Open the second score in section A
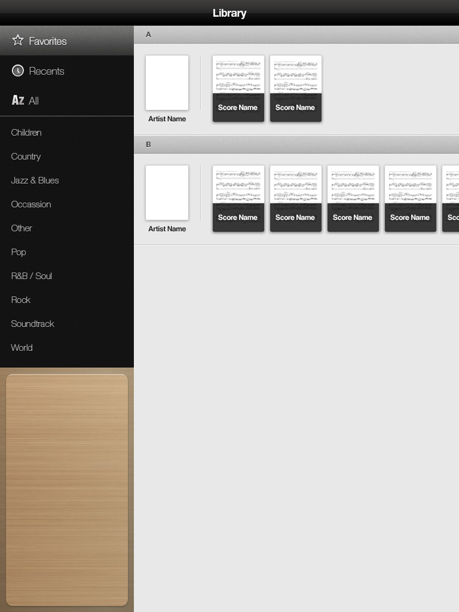Image resolution: width=459 pixels, height=612 pixels. click(295, 88)
